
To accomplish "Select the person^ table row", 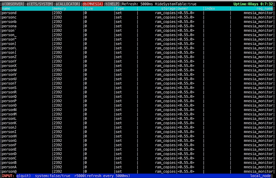I will coord(137,39).
